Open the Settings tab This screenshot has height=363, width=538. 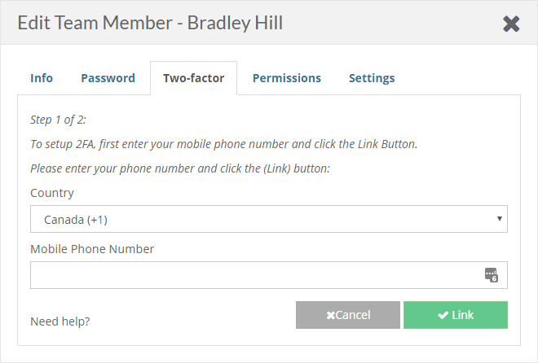372,78
